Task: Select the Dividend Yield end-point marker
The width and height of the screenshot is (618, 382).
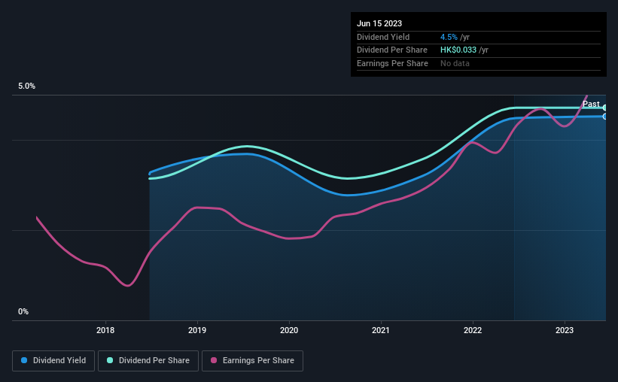Action: point(605,117)
